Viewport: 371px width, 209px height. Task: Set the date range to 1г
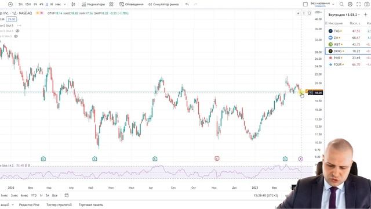tap(41, 196)
